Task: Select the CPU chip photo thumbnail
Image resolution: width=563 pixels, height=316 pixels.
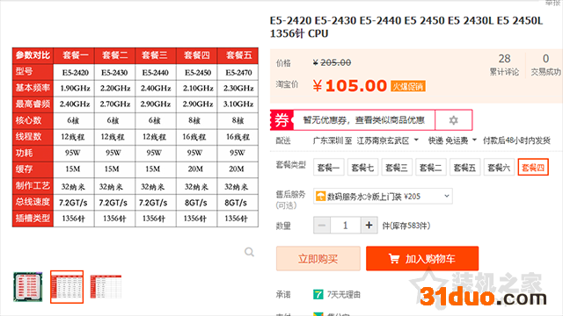Action: (27, 287)
